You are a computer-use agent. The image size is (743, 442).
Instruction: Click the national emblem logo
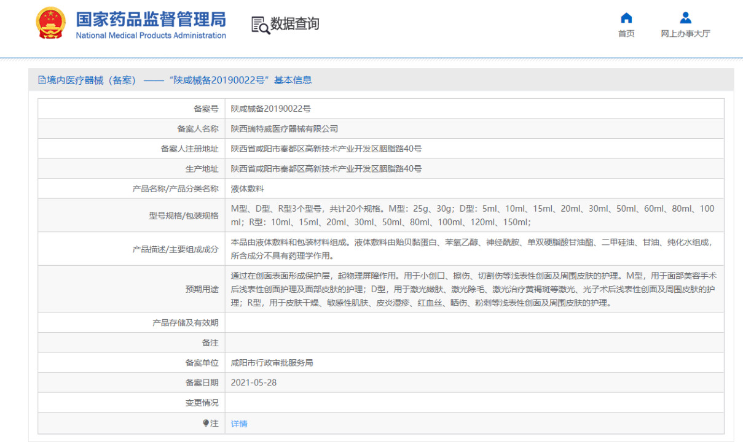(50, 24)
